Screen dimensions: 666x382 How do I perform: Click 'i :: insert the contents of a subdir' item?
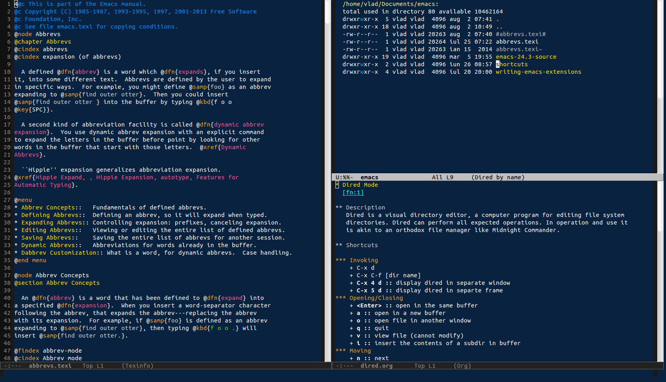coord(435,343)
